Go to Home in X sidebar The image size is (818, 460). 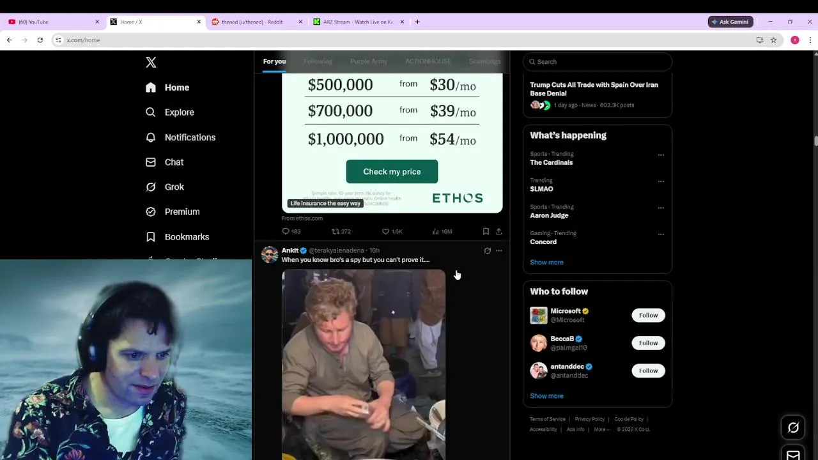click(x=167, y=88)
